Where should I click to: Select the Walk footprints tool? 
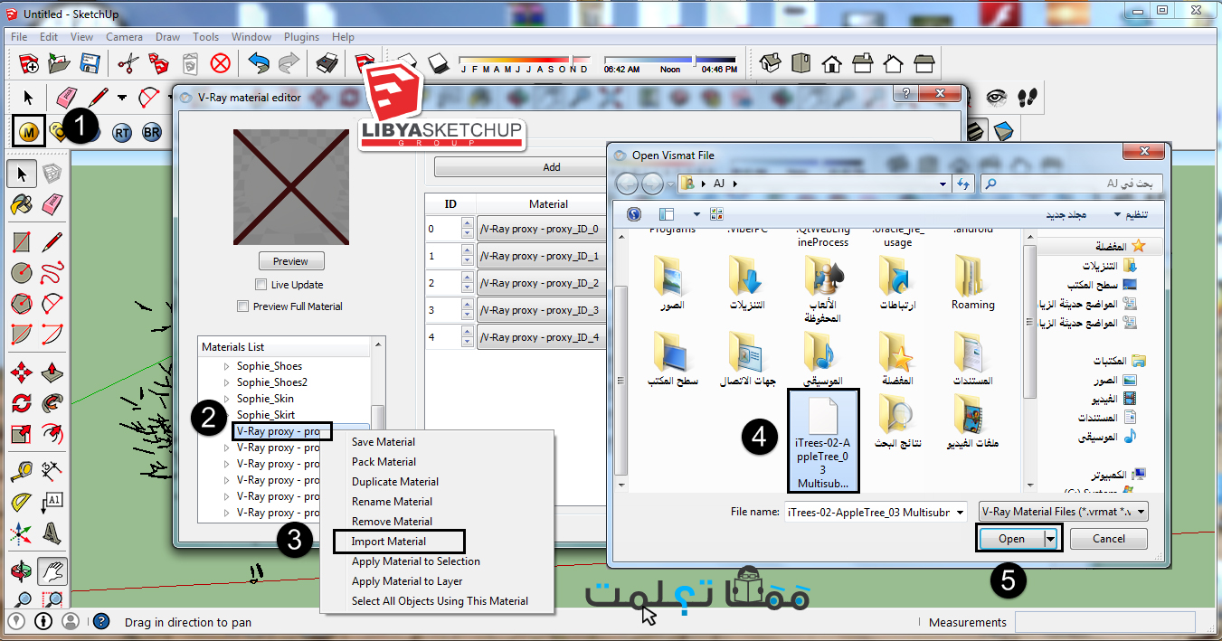pos(1026,97)
